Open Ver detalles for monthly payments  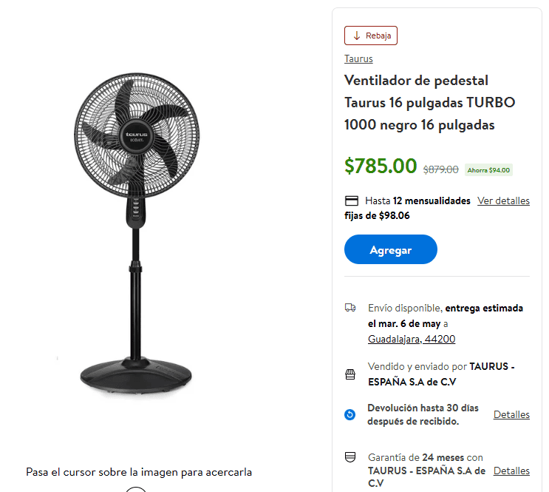click(503, 200)
